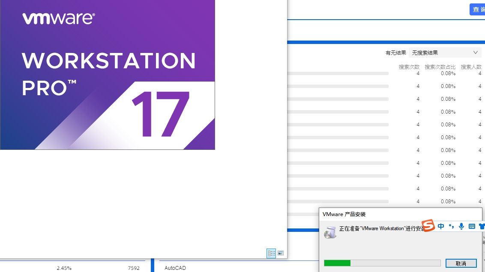Start voice input with the microphone icon
Image resolution: width=485 pixels, height=272 pixels.
(x=461, y=226)
